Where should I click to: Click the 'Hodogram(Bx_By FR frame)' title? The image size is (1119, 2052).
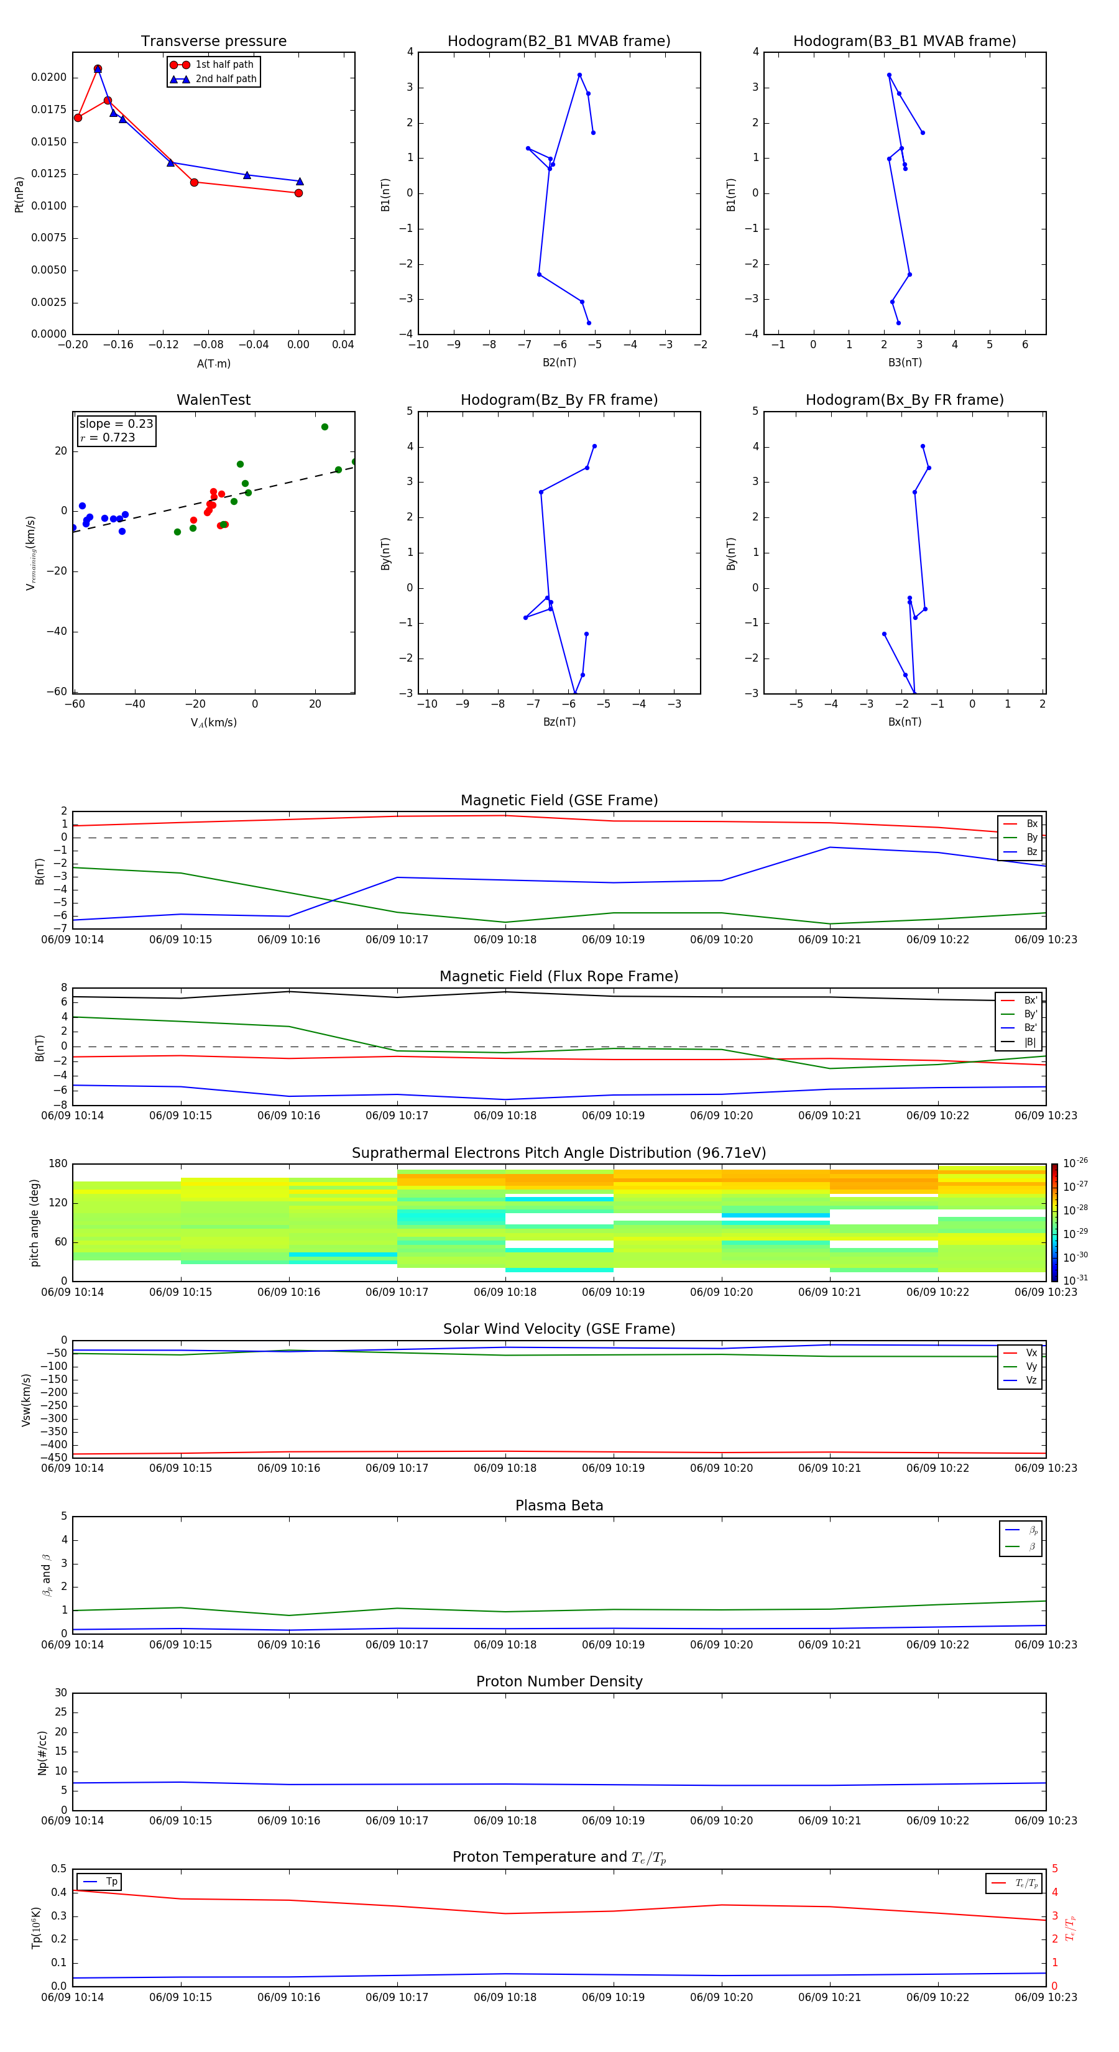905,400
